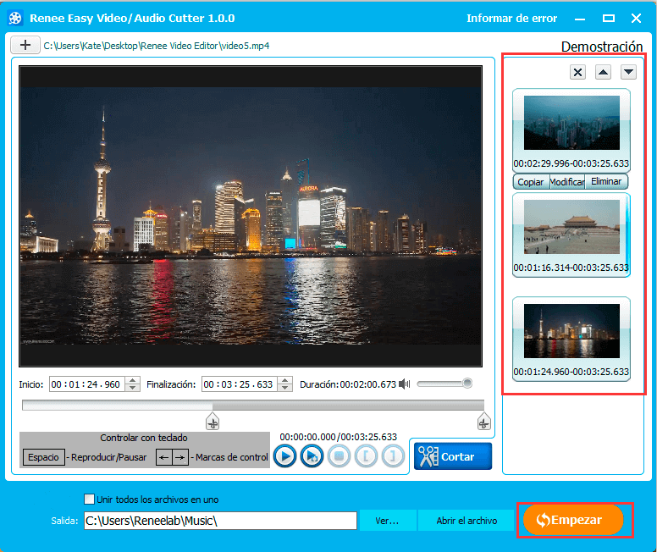Click the Salida output path field
This screenshot has width=657, height=552.
220,521
